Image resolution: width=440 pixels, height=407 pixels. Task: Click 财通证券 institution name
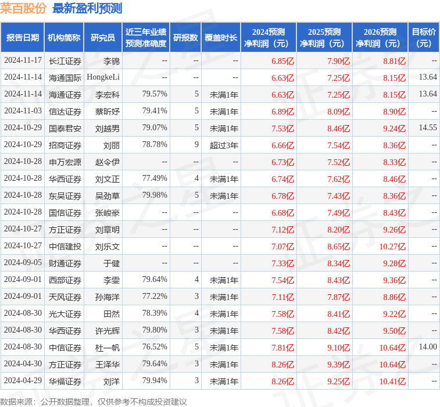point(65,263)
